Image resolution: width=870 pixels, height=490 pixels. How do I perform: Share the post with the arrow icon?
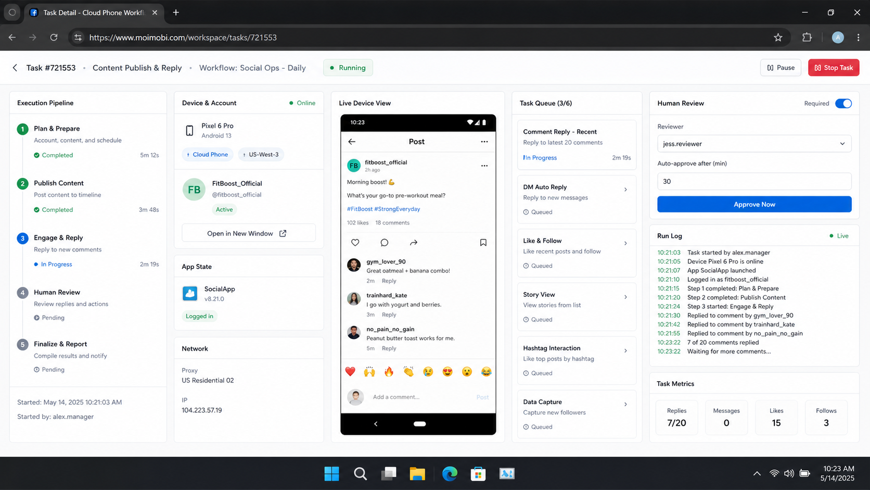pos(413,243)
